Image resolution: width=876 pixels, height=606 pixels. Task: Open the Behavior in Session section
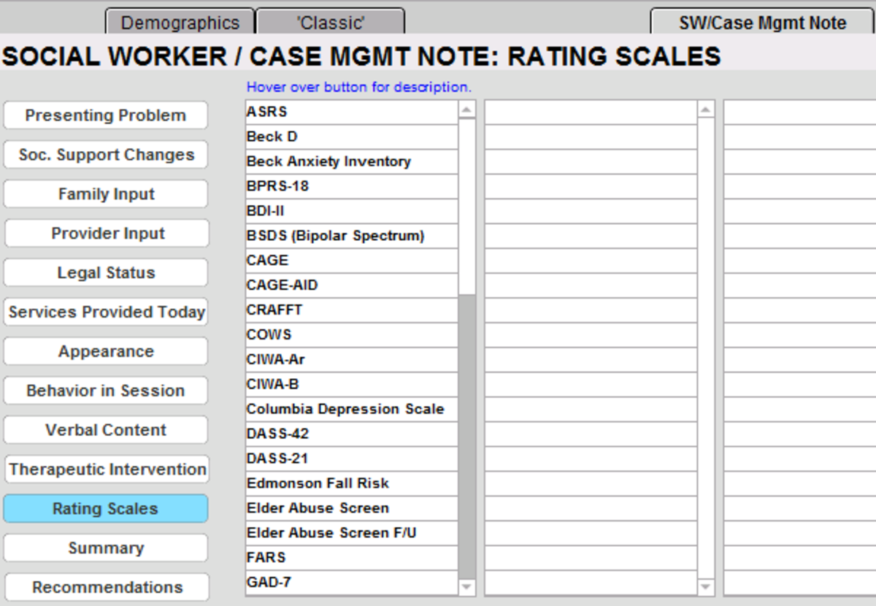click(x=105, y=391)
